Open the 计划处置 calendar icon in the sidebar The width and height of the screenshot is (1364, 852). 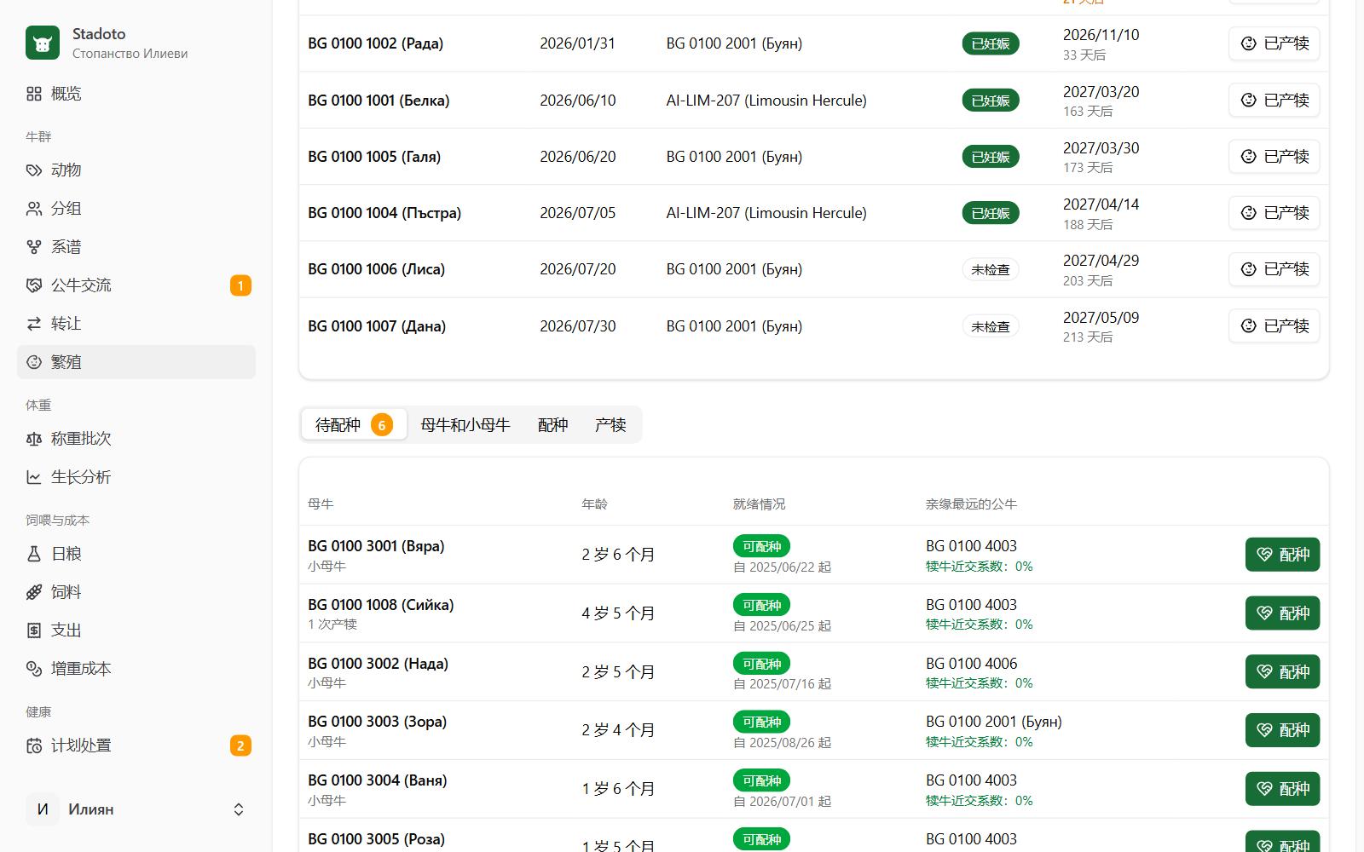(x=34, y=745)
